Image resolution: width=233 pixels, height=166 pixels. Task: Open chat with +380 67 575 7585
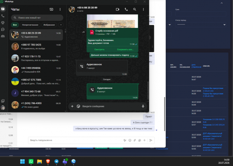[36, 81]
